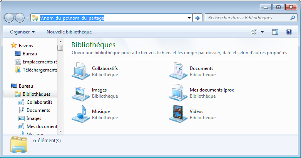This screenshot has height=158, width=301.
Task: Select Téléchargements in Favoris
Action: coord(40,70)
